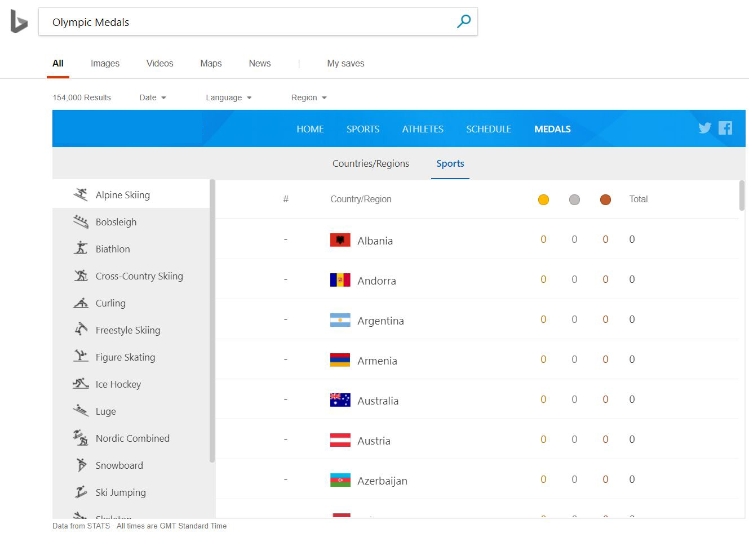Choose the Curling sport icon
The image size is (749, 533).
pos(81,303)
